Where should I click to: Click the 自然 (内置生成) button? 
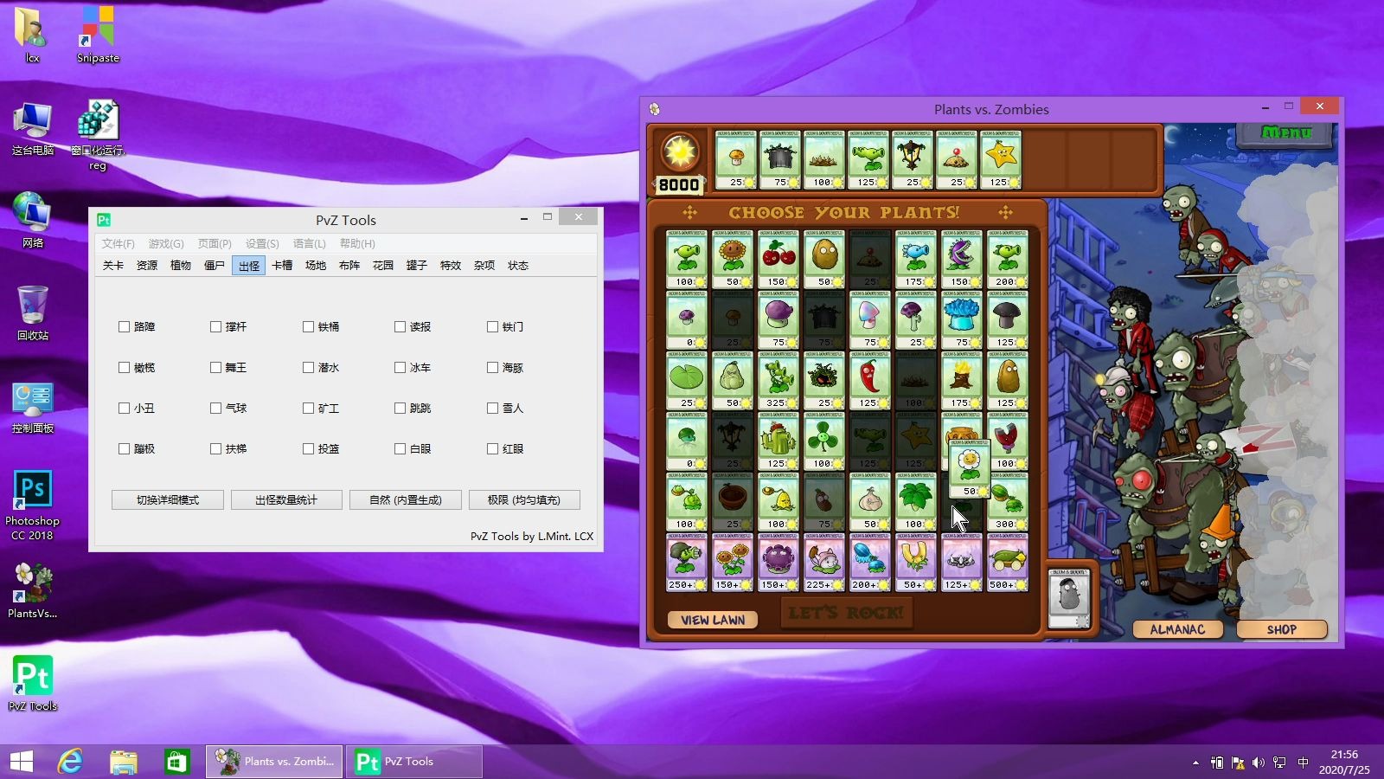[406, 500]
